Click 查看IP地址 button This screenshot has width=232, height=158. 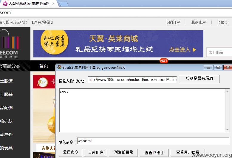[x=154, y=153]
